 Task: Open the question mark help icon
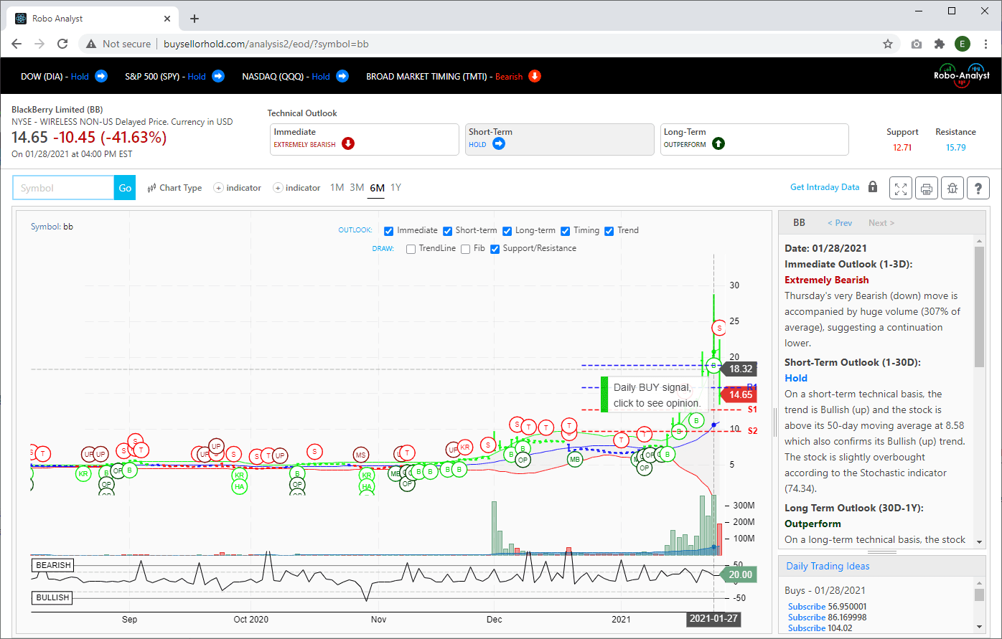point(978,188)
